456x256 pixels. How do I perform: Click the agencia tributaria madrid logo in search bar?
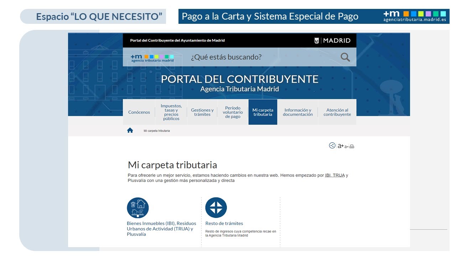pyautogui.click(x=152, y=58)
